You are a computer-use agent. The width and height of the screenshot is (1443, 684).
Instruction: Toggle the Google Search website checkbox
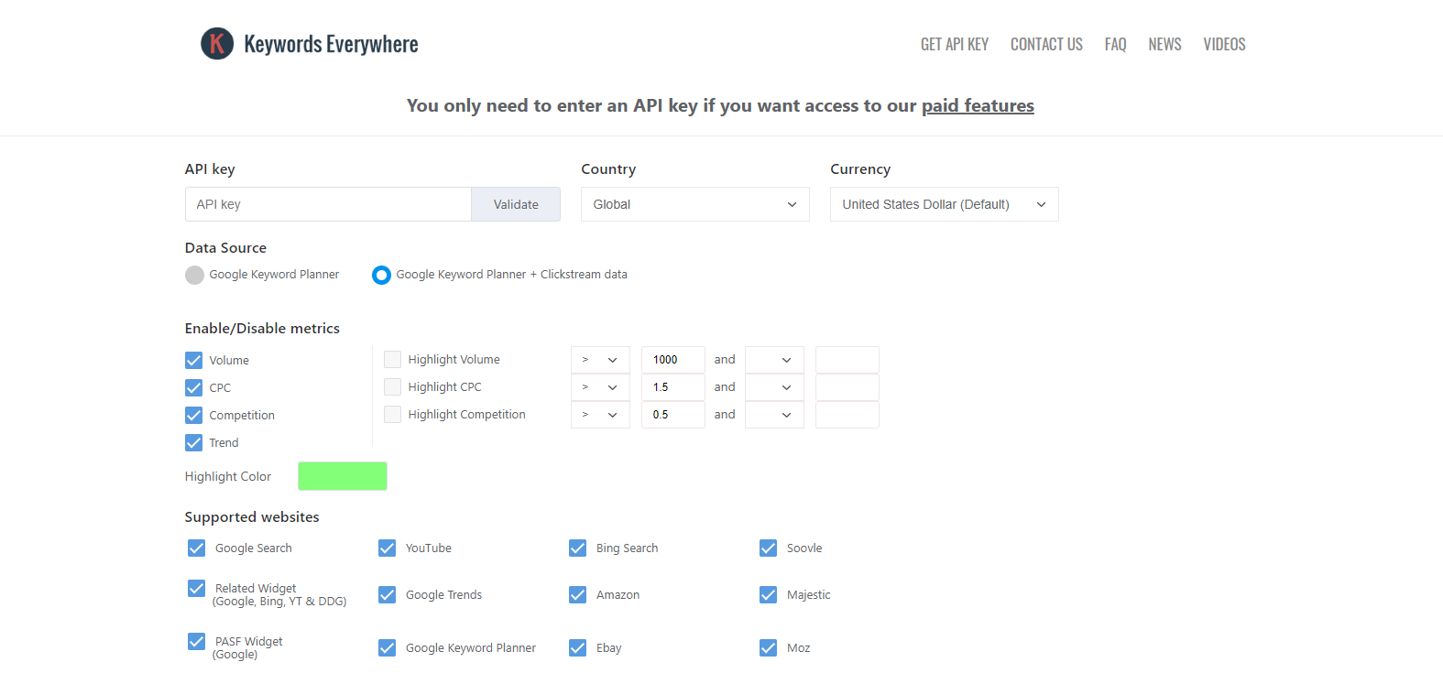(x=196, y=548)
